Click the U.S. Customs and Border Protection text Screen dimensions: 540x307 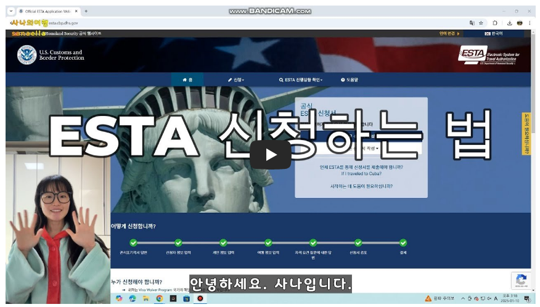tap(62, 55)
